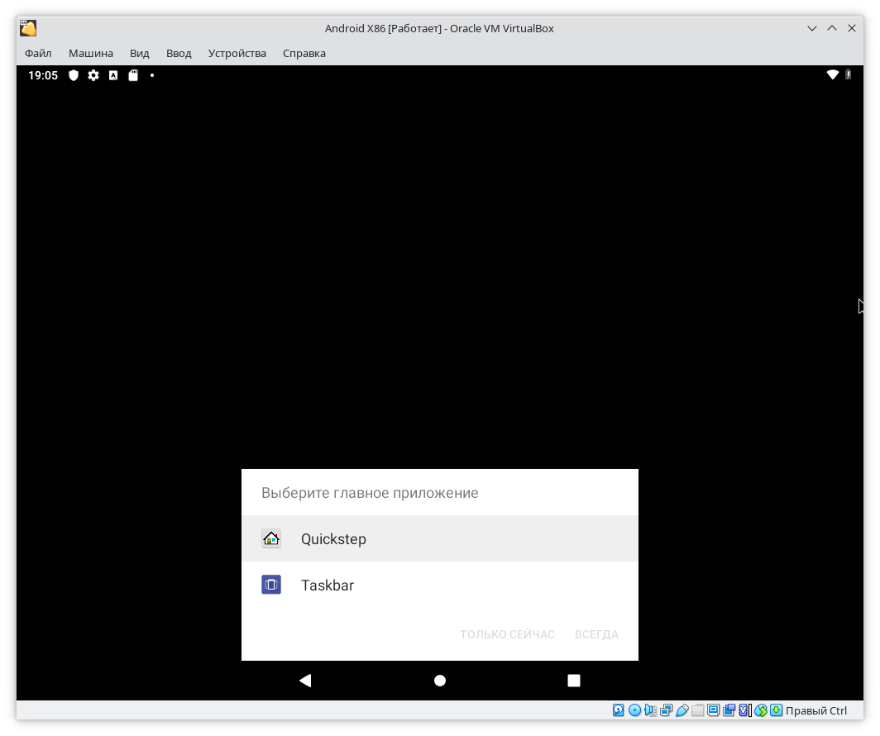880x736 pixels.
Task: Open the Машина menu
Action: (91, 53)
